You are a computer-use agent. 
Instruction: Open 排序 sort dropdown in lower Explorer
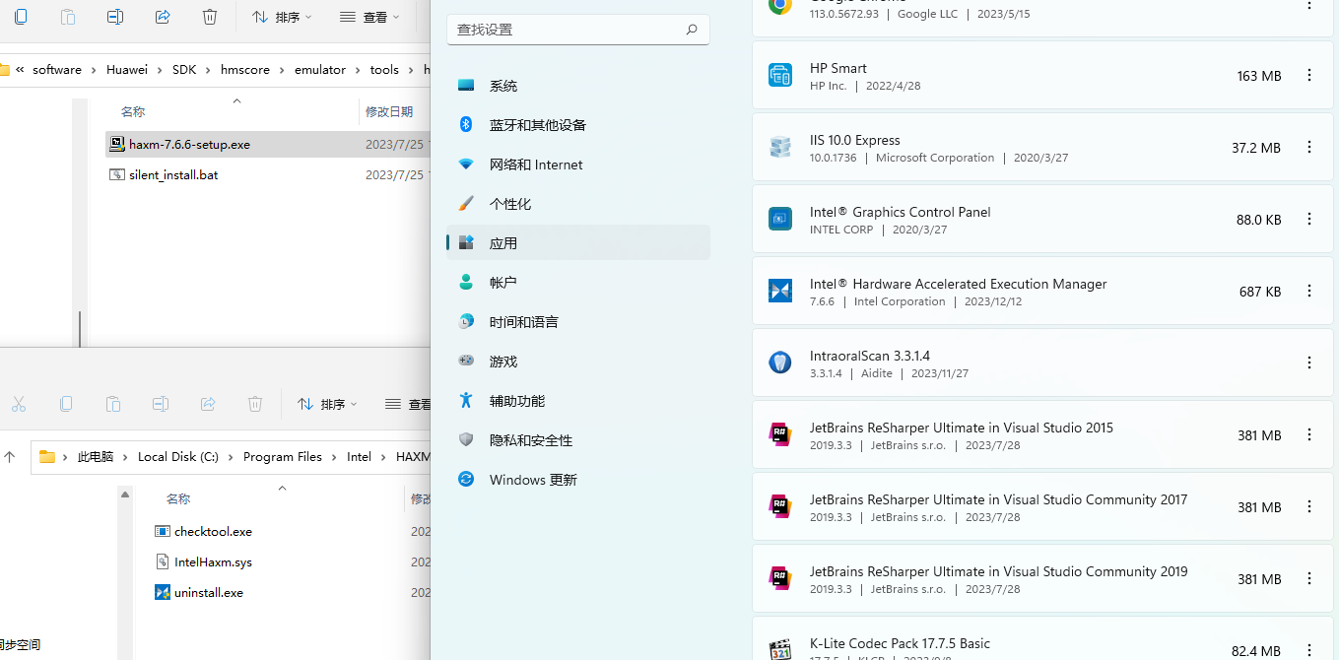coord(327,404)
